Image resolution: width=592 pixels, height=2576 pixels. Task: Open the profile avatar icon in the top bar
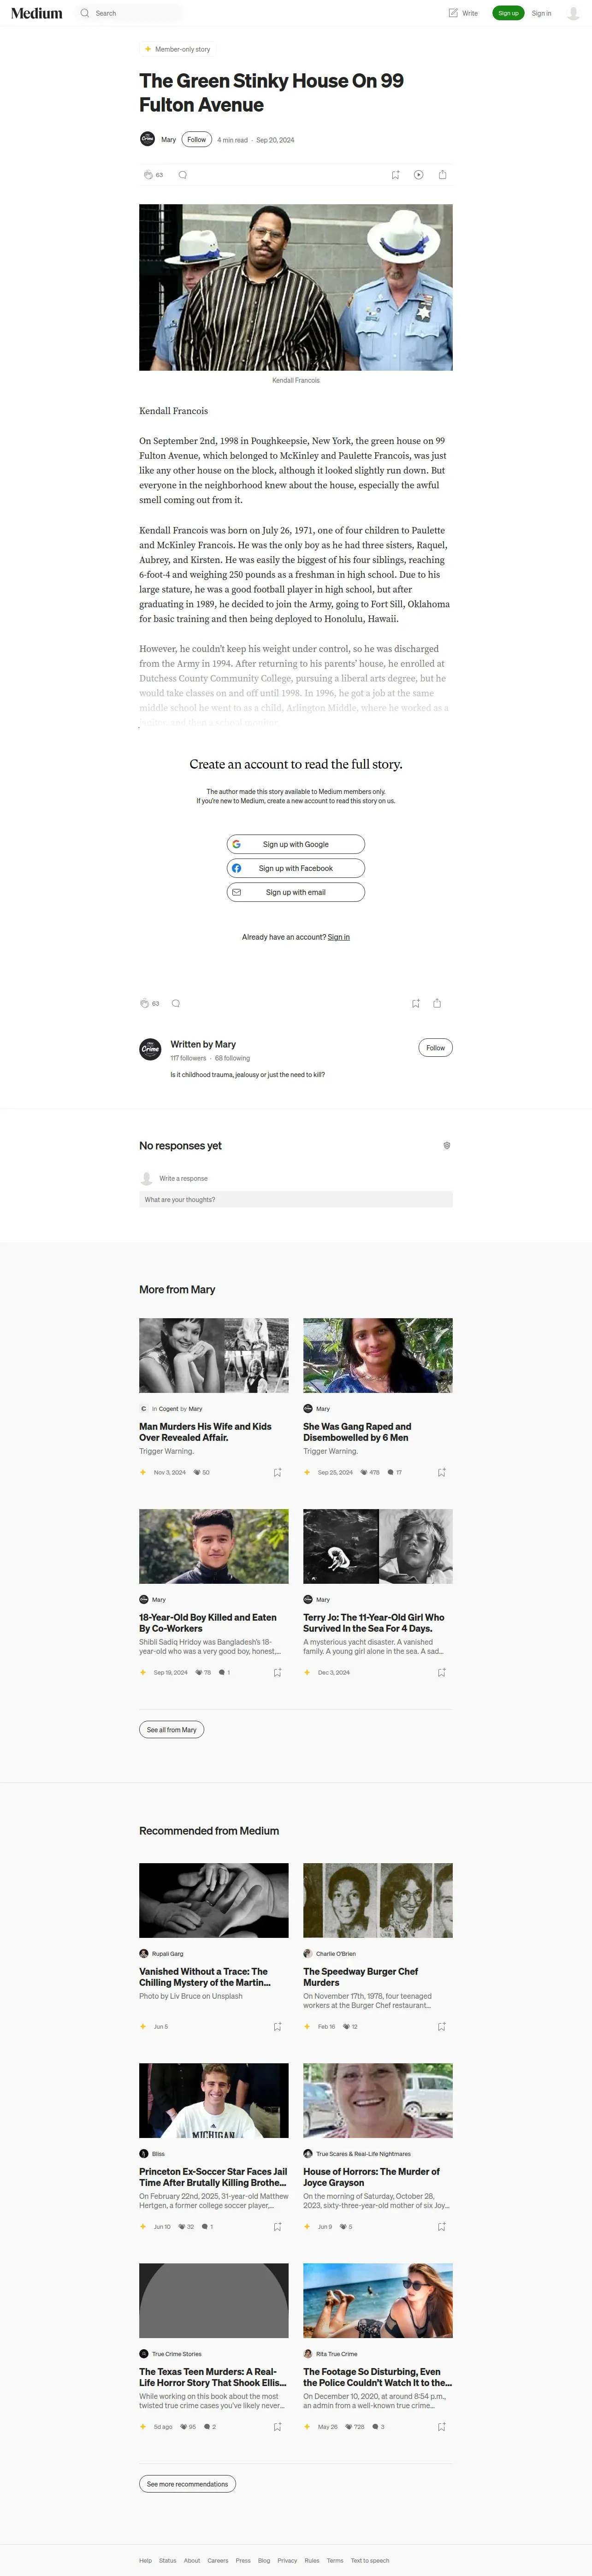point(573,13)
